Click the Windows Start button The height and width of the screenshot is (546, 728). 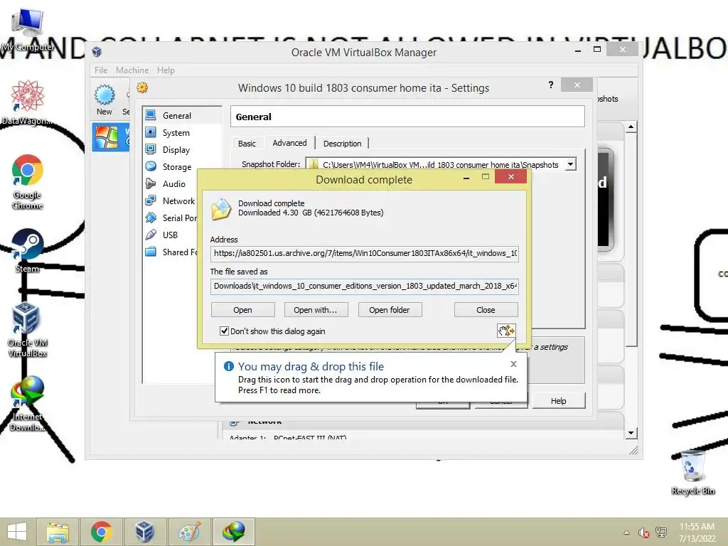coord(17,531)
